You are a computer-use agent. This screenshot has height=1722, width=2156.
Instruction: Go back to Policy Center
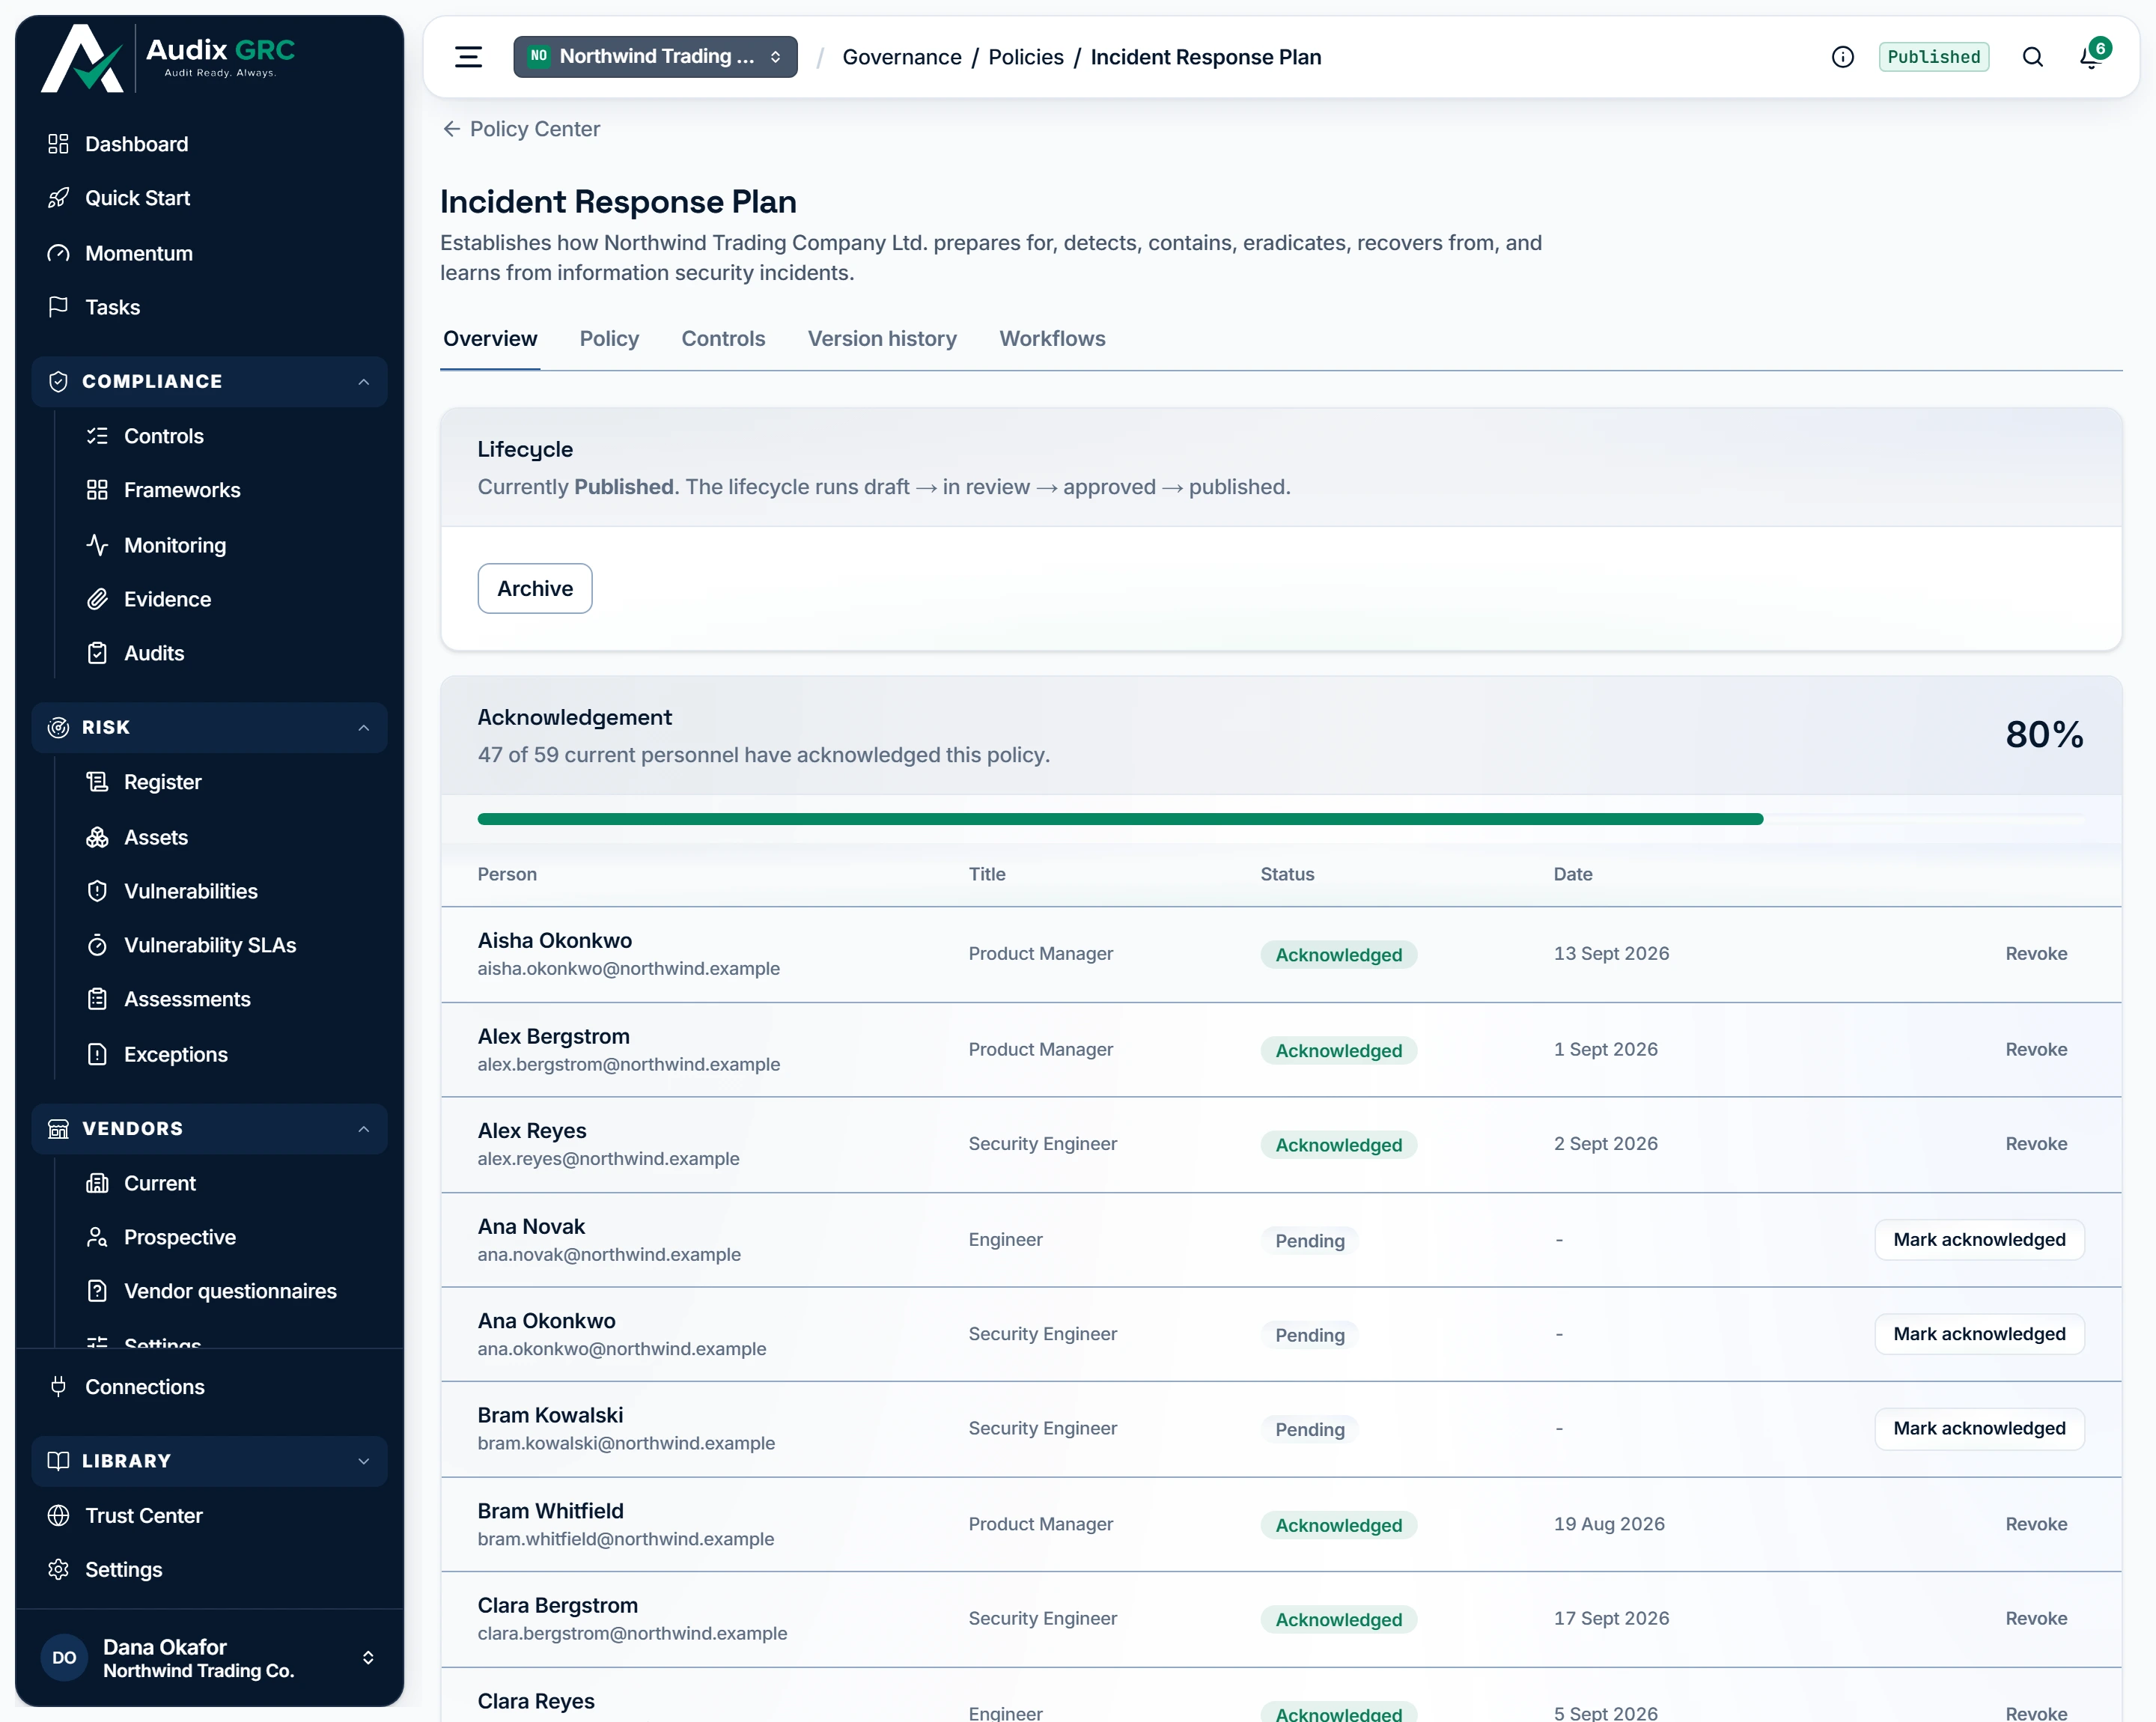pyautogui.click(x=521, y=129)
